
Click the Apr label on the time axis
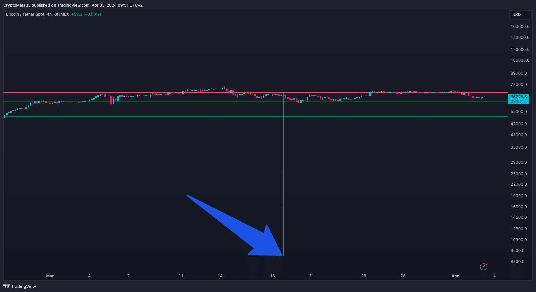pyautogui.click(x=455, y=276)
